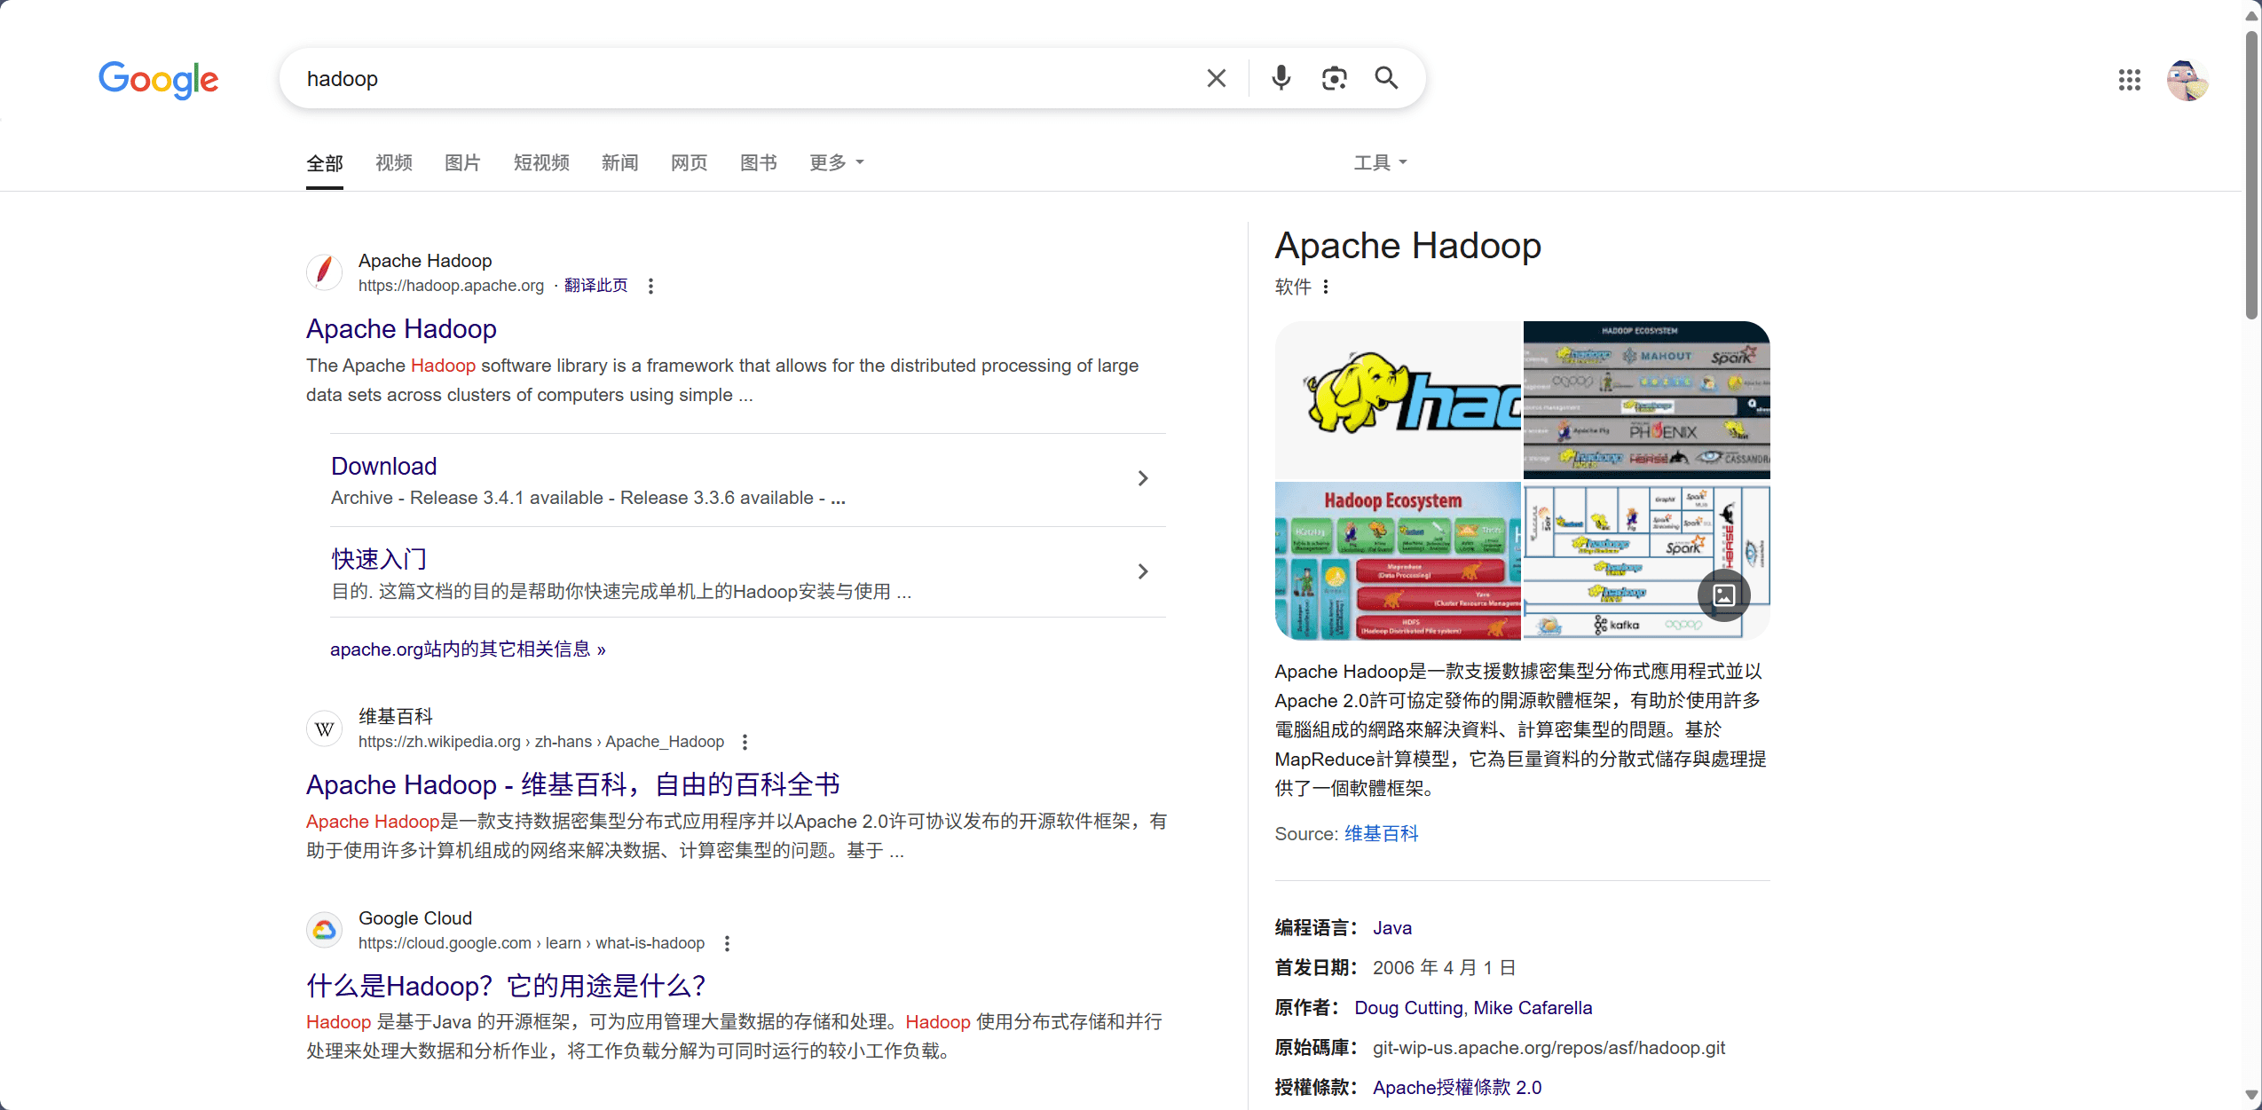Image resolution: width=2262 pixels, height=1110 pixels.
Task: Click the magnifier search button
Action: 1386,78
